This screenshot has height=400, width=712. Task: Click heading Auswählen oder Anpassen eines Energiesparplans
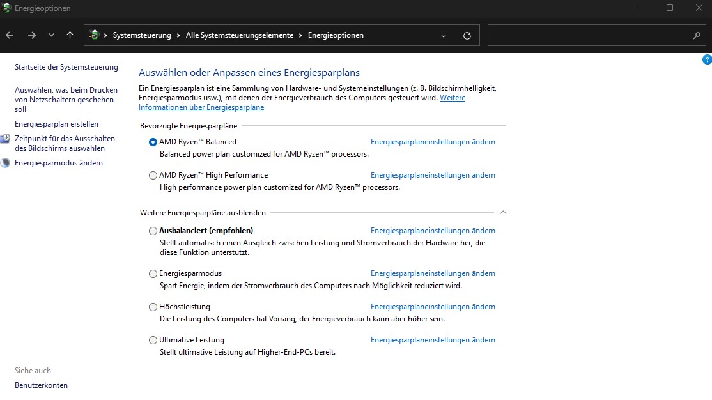click(x=249, y=73)
